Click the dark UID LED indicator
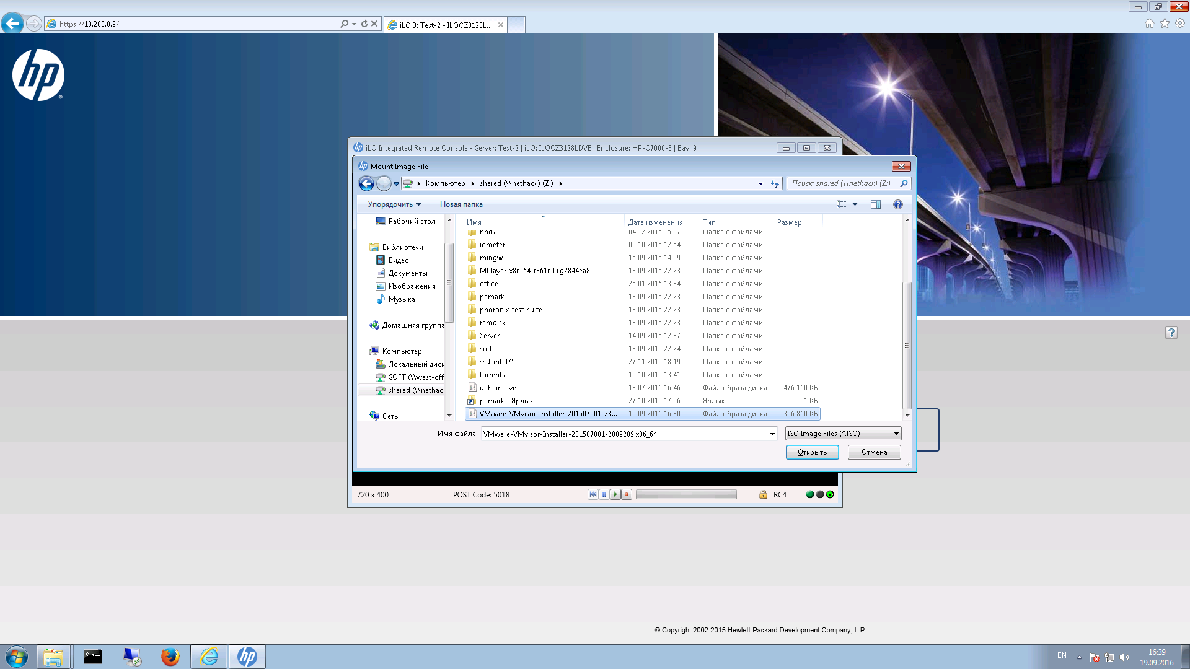 click(x=820, y=494)
